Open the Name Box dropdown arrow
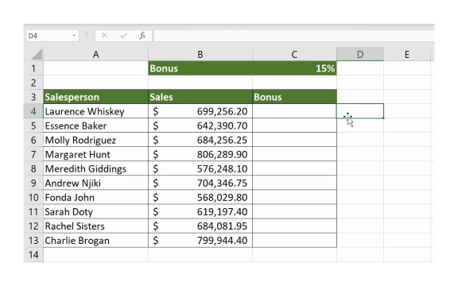The image size is (458, 286). [x=74, y=36]
